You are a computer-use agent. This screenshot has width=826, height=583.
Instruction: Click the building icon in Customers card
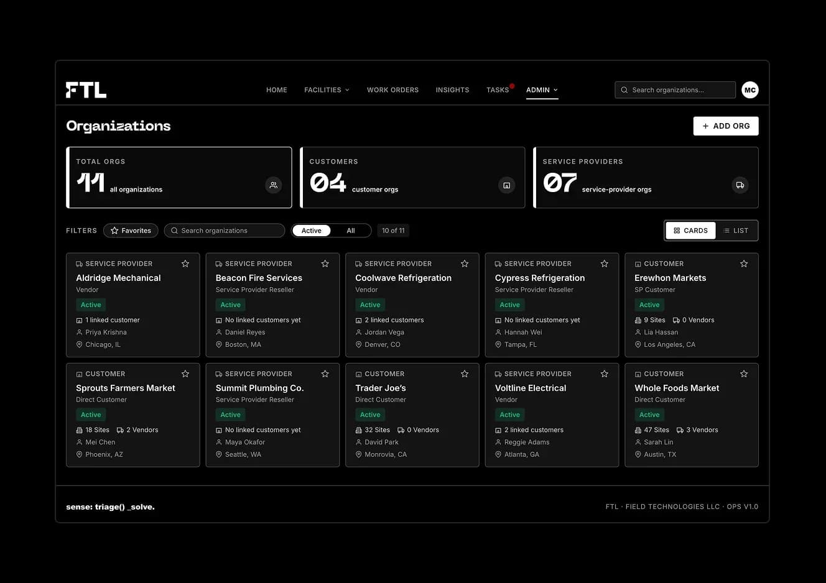(507, 185)
